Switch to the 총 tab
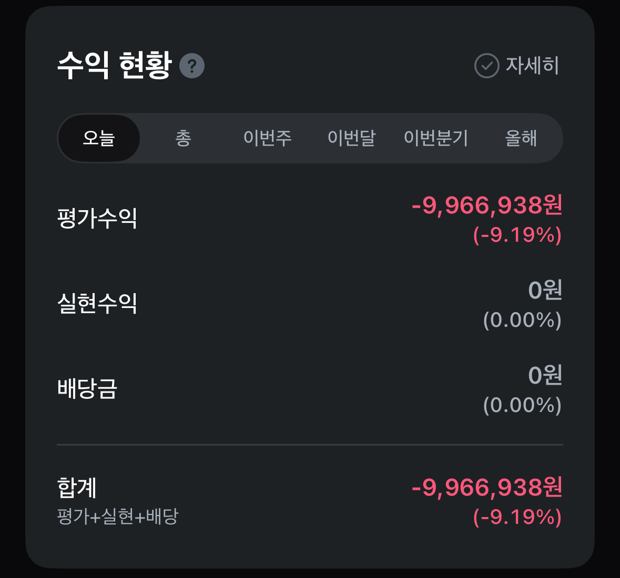The image size is (620, 578). (183, 138)
